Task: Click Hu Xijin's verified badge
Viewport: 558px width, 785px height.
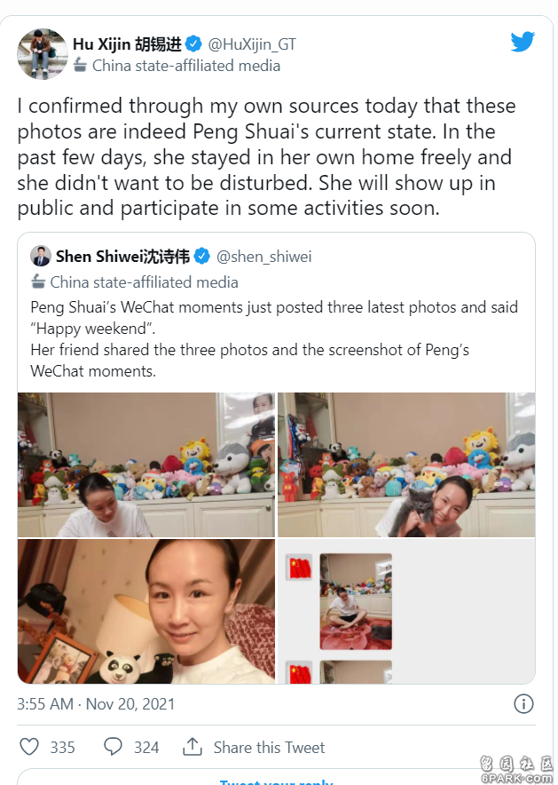Action: [193, 44]
